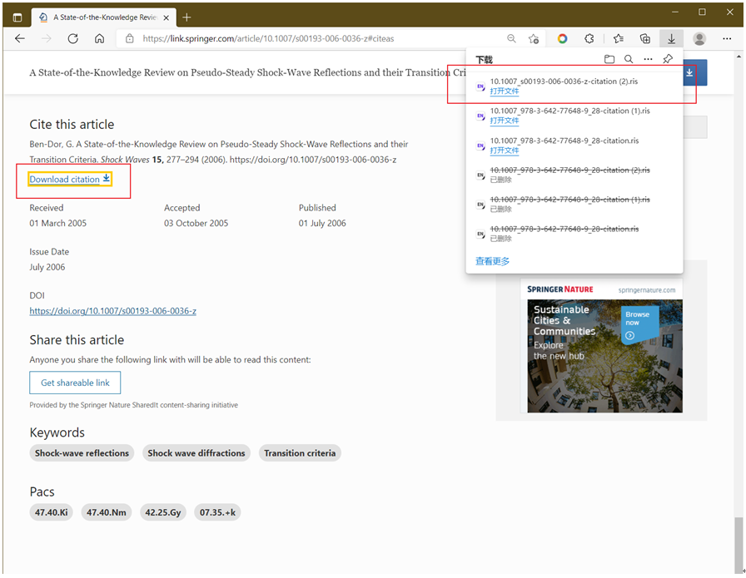Viewport: 746px width, 578px height.
Task: Toggle the Downloads toolbar button
Action: pos(671,38)
